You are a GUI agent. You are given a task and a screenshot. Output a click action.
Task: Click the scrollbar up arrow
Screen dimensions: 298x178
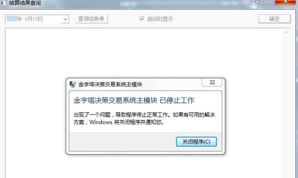pos(287,33)
